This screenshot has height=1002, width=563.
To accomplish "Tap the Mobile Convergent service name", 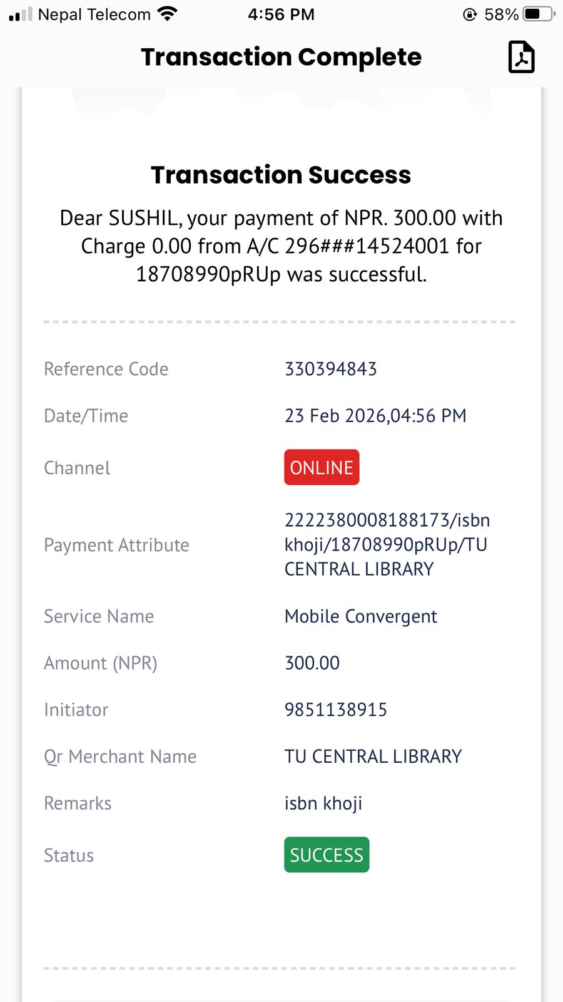I will (360, 616).
